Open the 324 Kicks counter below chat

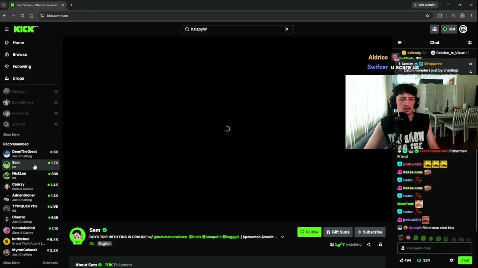(423, 261)
